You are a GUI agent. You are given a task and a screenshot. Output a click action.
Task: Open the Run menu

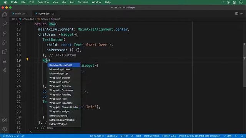coord(72,2)
